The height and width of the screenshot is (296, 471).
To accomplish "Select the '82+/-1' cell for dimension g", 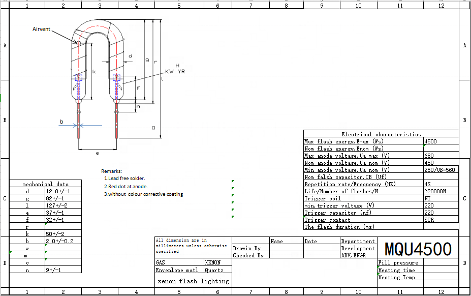I will point(64,198).
